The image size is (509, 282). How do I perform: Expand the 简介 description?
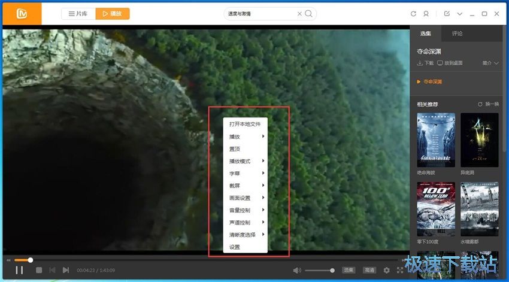(x=490, y=63)
